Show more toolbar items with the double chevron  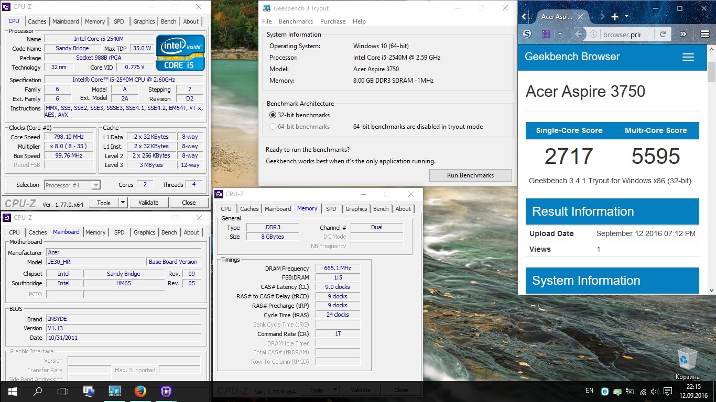[x=683, y=34]
